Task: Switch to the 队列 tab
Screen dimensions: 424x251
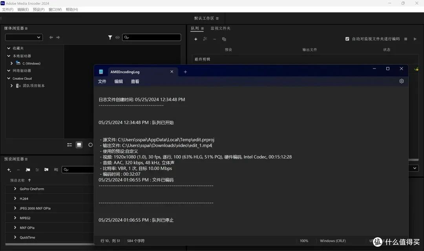Action: point(195,28)
